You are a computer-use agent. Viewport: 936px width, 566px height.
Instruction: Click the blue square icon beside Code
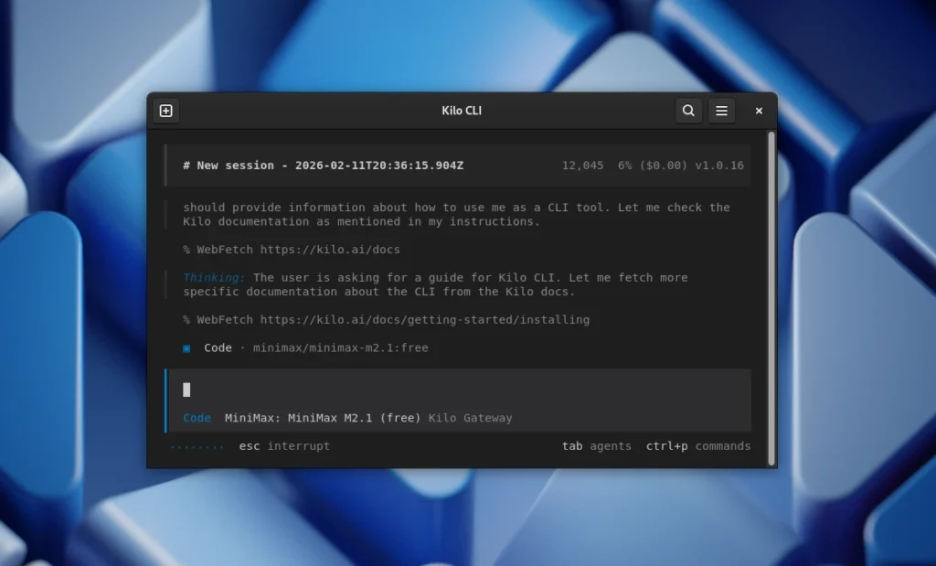tap(187, 348)
